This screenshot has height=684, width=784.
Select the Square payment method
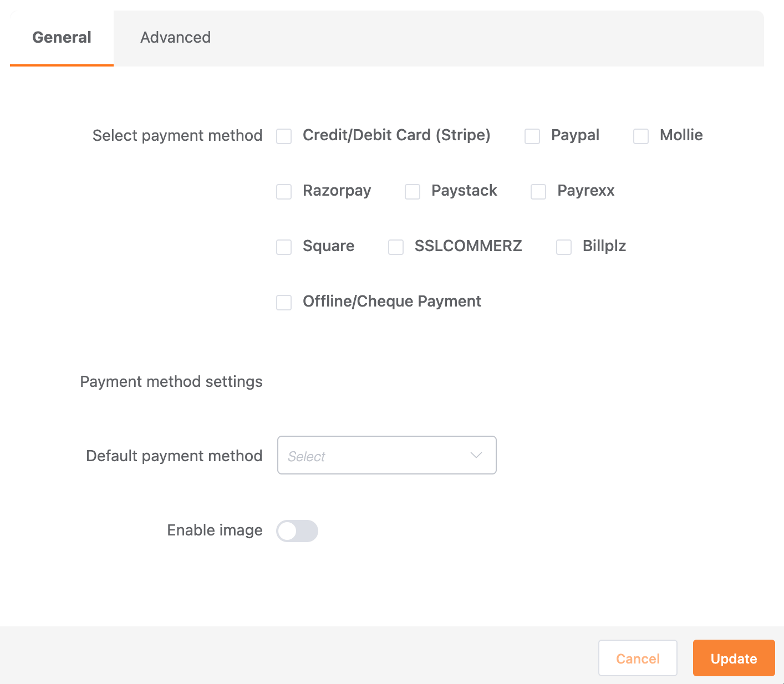click(x=284, y=247)
